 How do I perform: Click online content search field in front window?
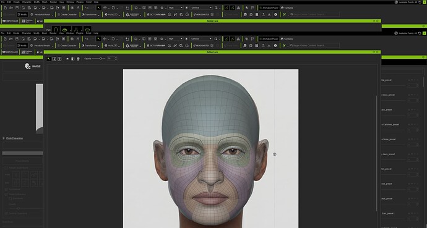(314, 45)
